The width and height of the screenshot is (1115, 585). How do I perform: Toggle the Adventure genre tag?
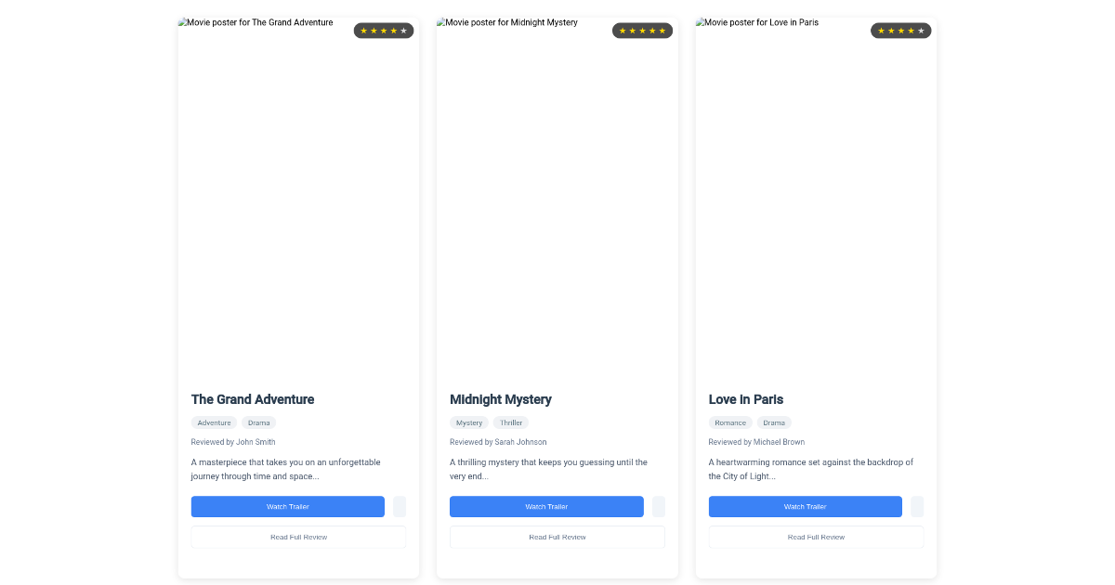pos(214,422)
